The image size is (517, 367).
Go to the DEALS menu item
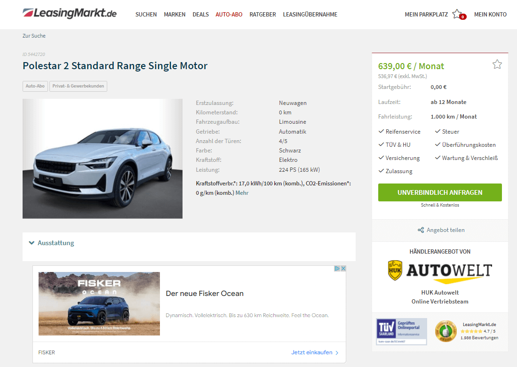click(x=200, y=15)
